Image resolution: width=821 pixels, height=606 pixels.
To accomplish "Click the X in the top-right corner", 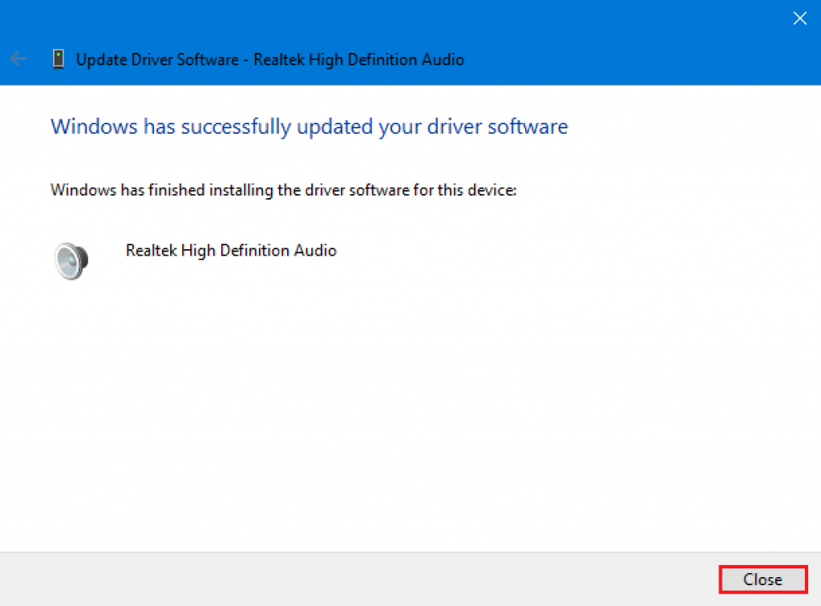I will (x=799, y=18).
